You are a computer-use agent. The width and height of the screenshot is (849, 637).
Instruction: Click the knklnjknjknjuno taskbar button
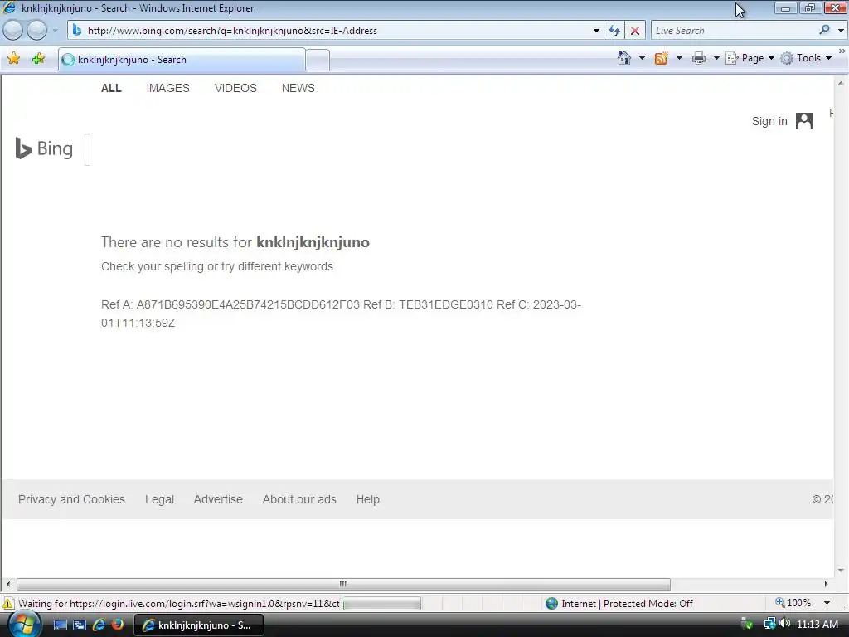pyautogui.click(x=199, y=625)
